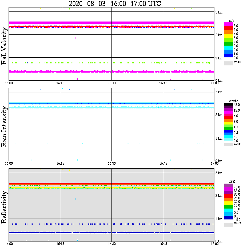Click the grey "none" swatch in the dBZ legend
Screen dimensions: 243x249
pyautogui.click(x=228, y=225)
